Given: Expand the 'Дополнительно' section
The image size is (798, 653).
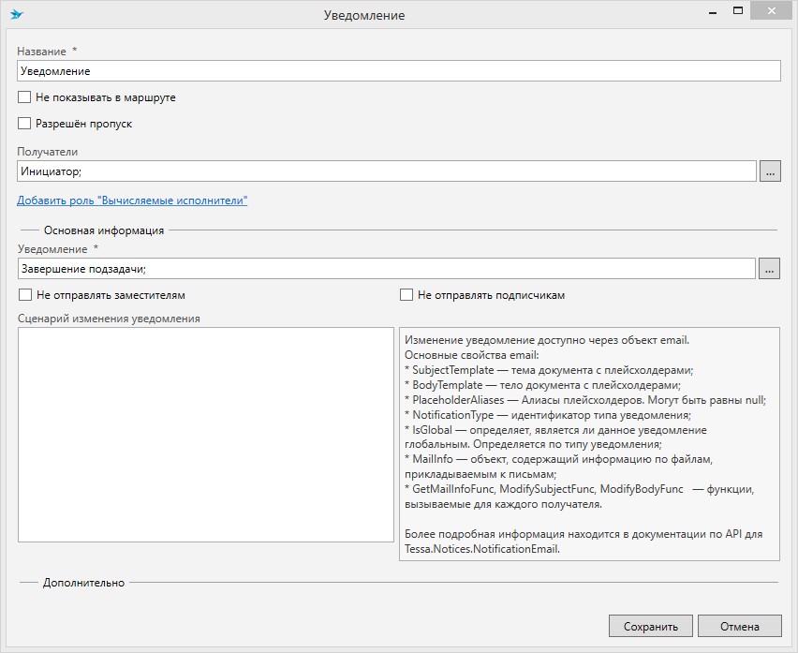Looking at the screenshot, I should (83, 583).
